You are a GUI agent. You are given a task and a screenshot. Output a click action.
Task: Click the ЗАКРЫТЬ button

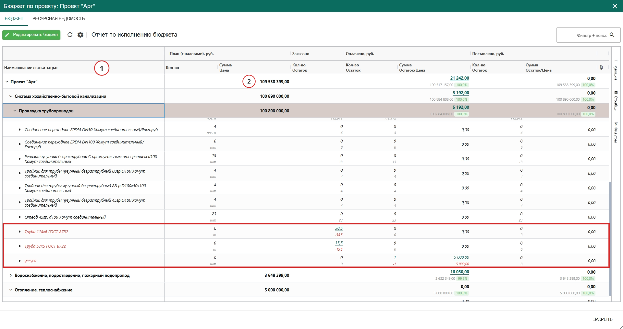[603, 319]
